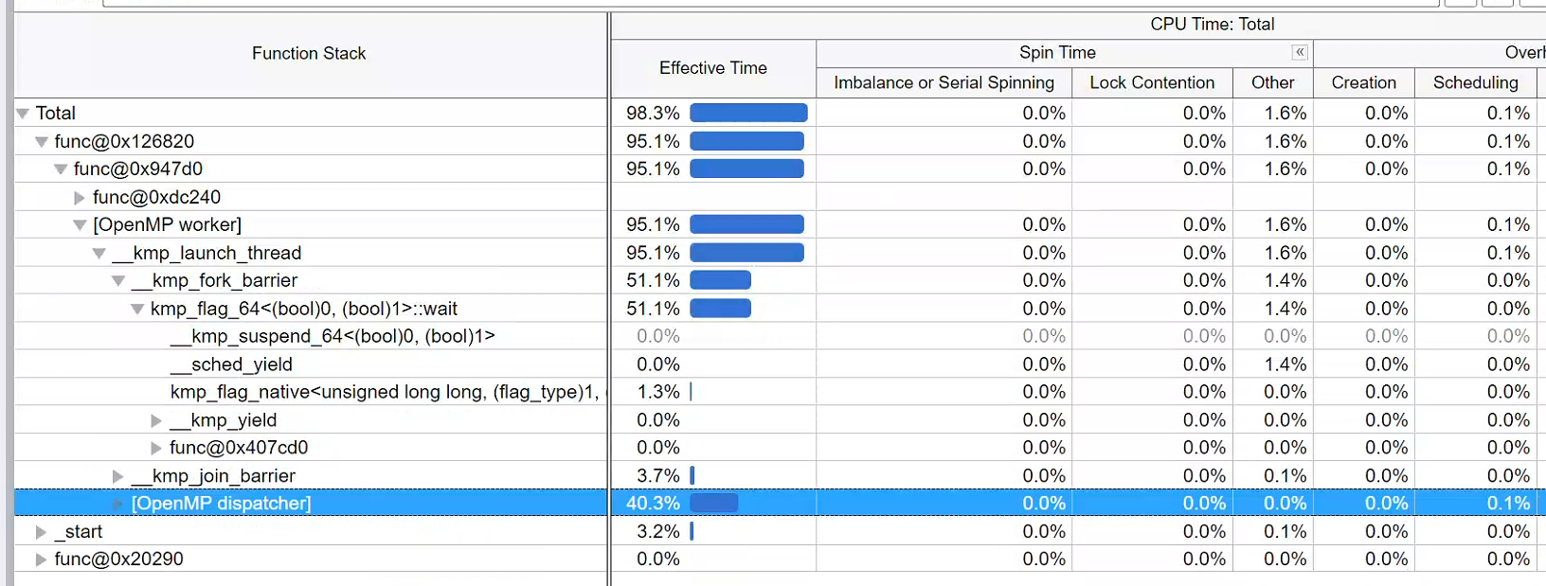Collapse func@0x126820 tree node
This screenshot has height=586, width=1546.
click(x=42, y=142)
